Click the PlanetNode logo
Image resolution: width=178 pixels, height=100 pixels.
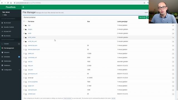(x=11, y=7)
